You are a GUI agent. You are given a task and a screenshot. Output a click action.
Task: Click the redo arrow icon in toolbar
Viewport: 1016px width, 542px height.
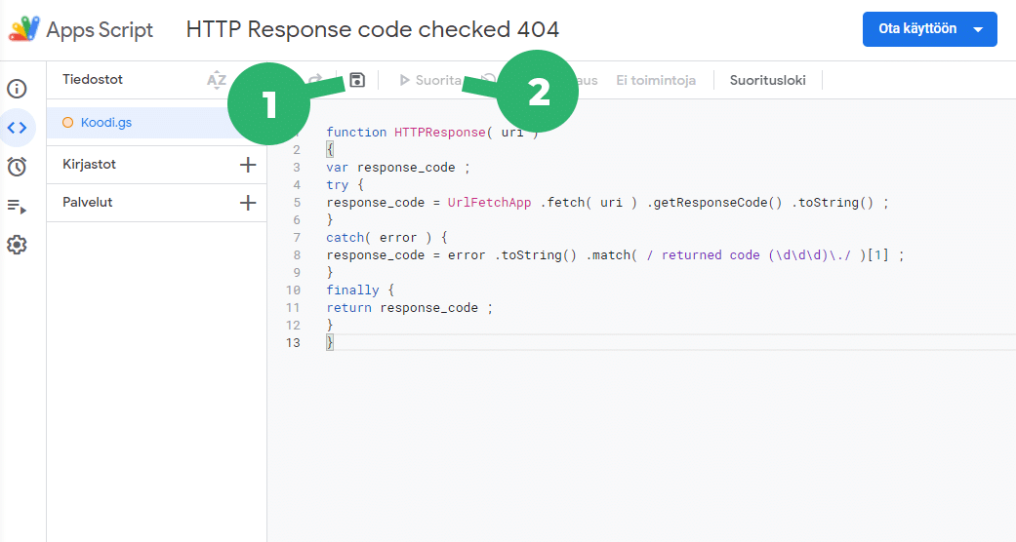(316, 80)
